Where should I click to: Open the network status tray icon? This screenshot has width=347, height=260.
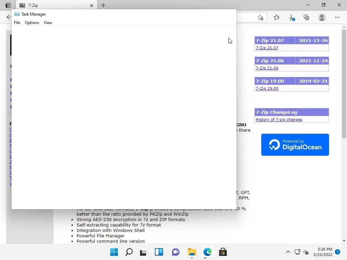coord(297,252)
